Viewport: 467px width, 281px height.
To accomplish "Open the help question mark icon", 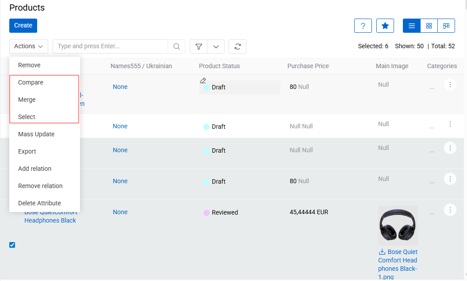I will click(x=363, y=26).
